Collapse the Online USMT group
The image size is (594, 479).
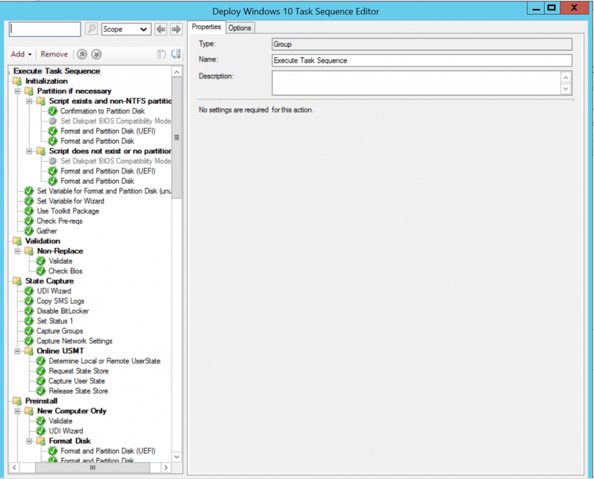[17, 351]
